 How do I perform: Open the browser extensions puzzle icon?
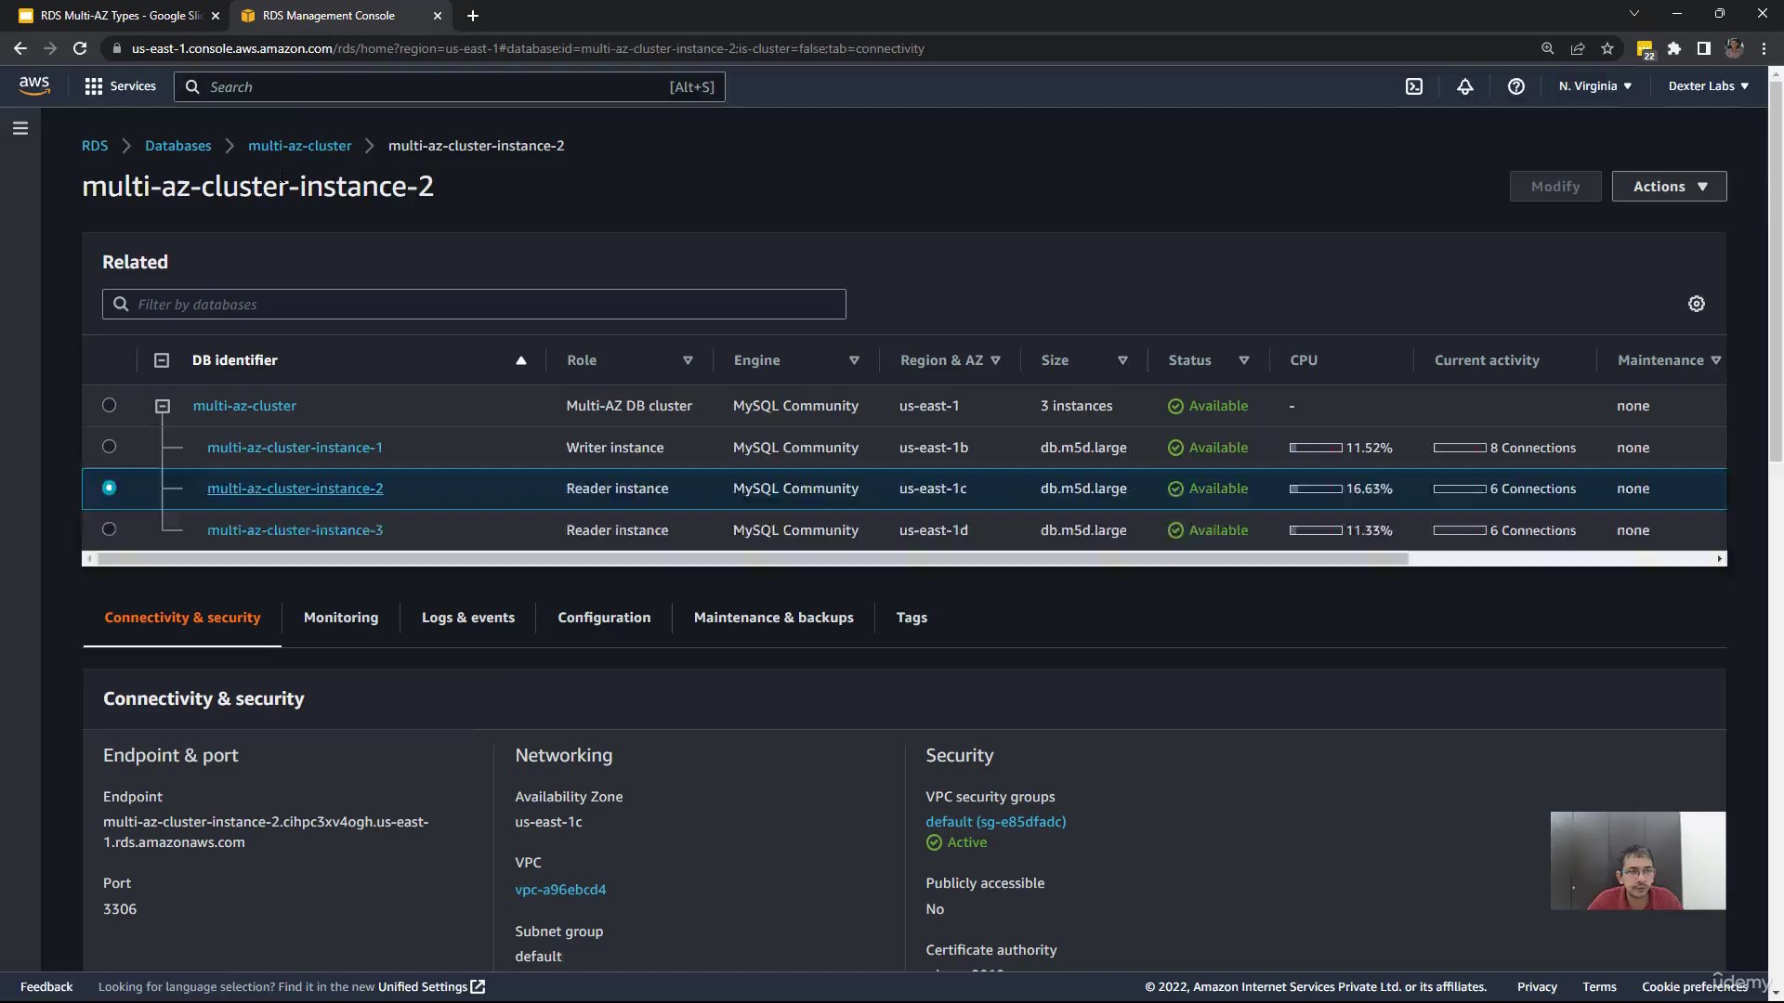point(1673,48)
